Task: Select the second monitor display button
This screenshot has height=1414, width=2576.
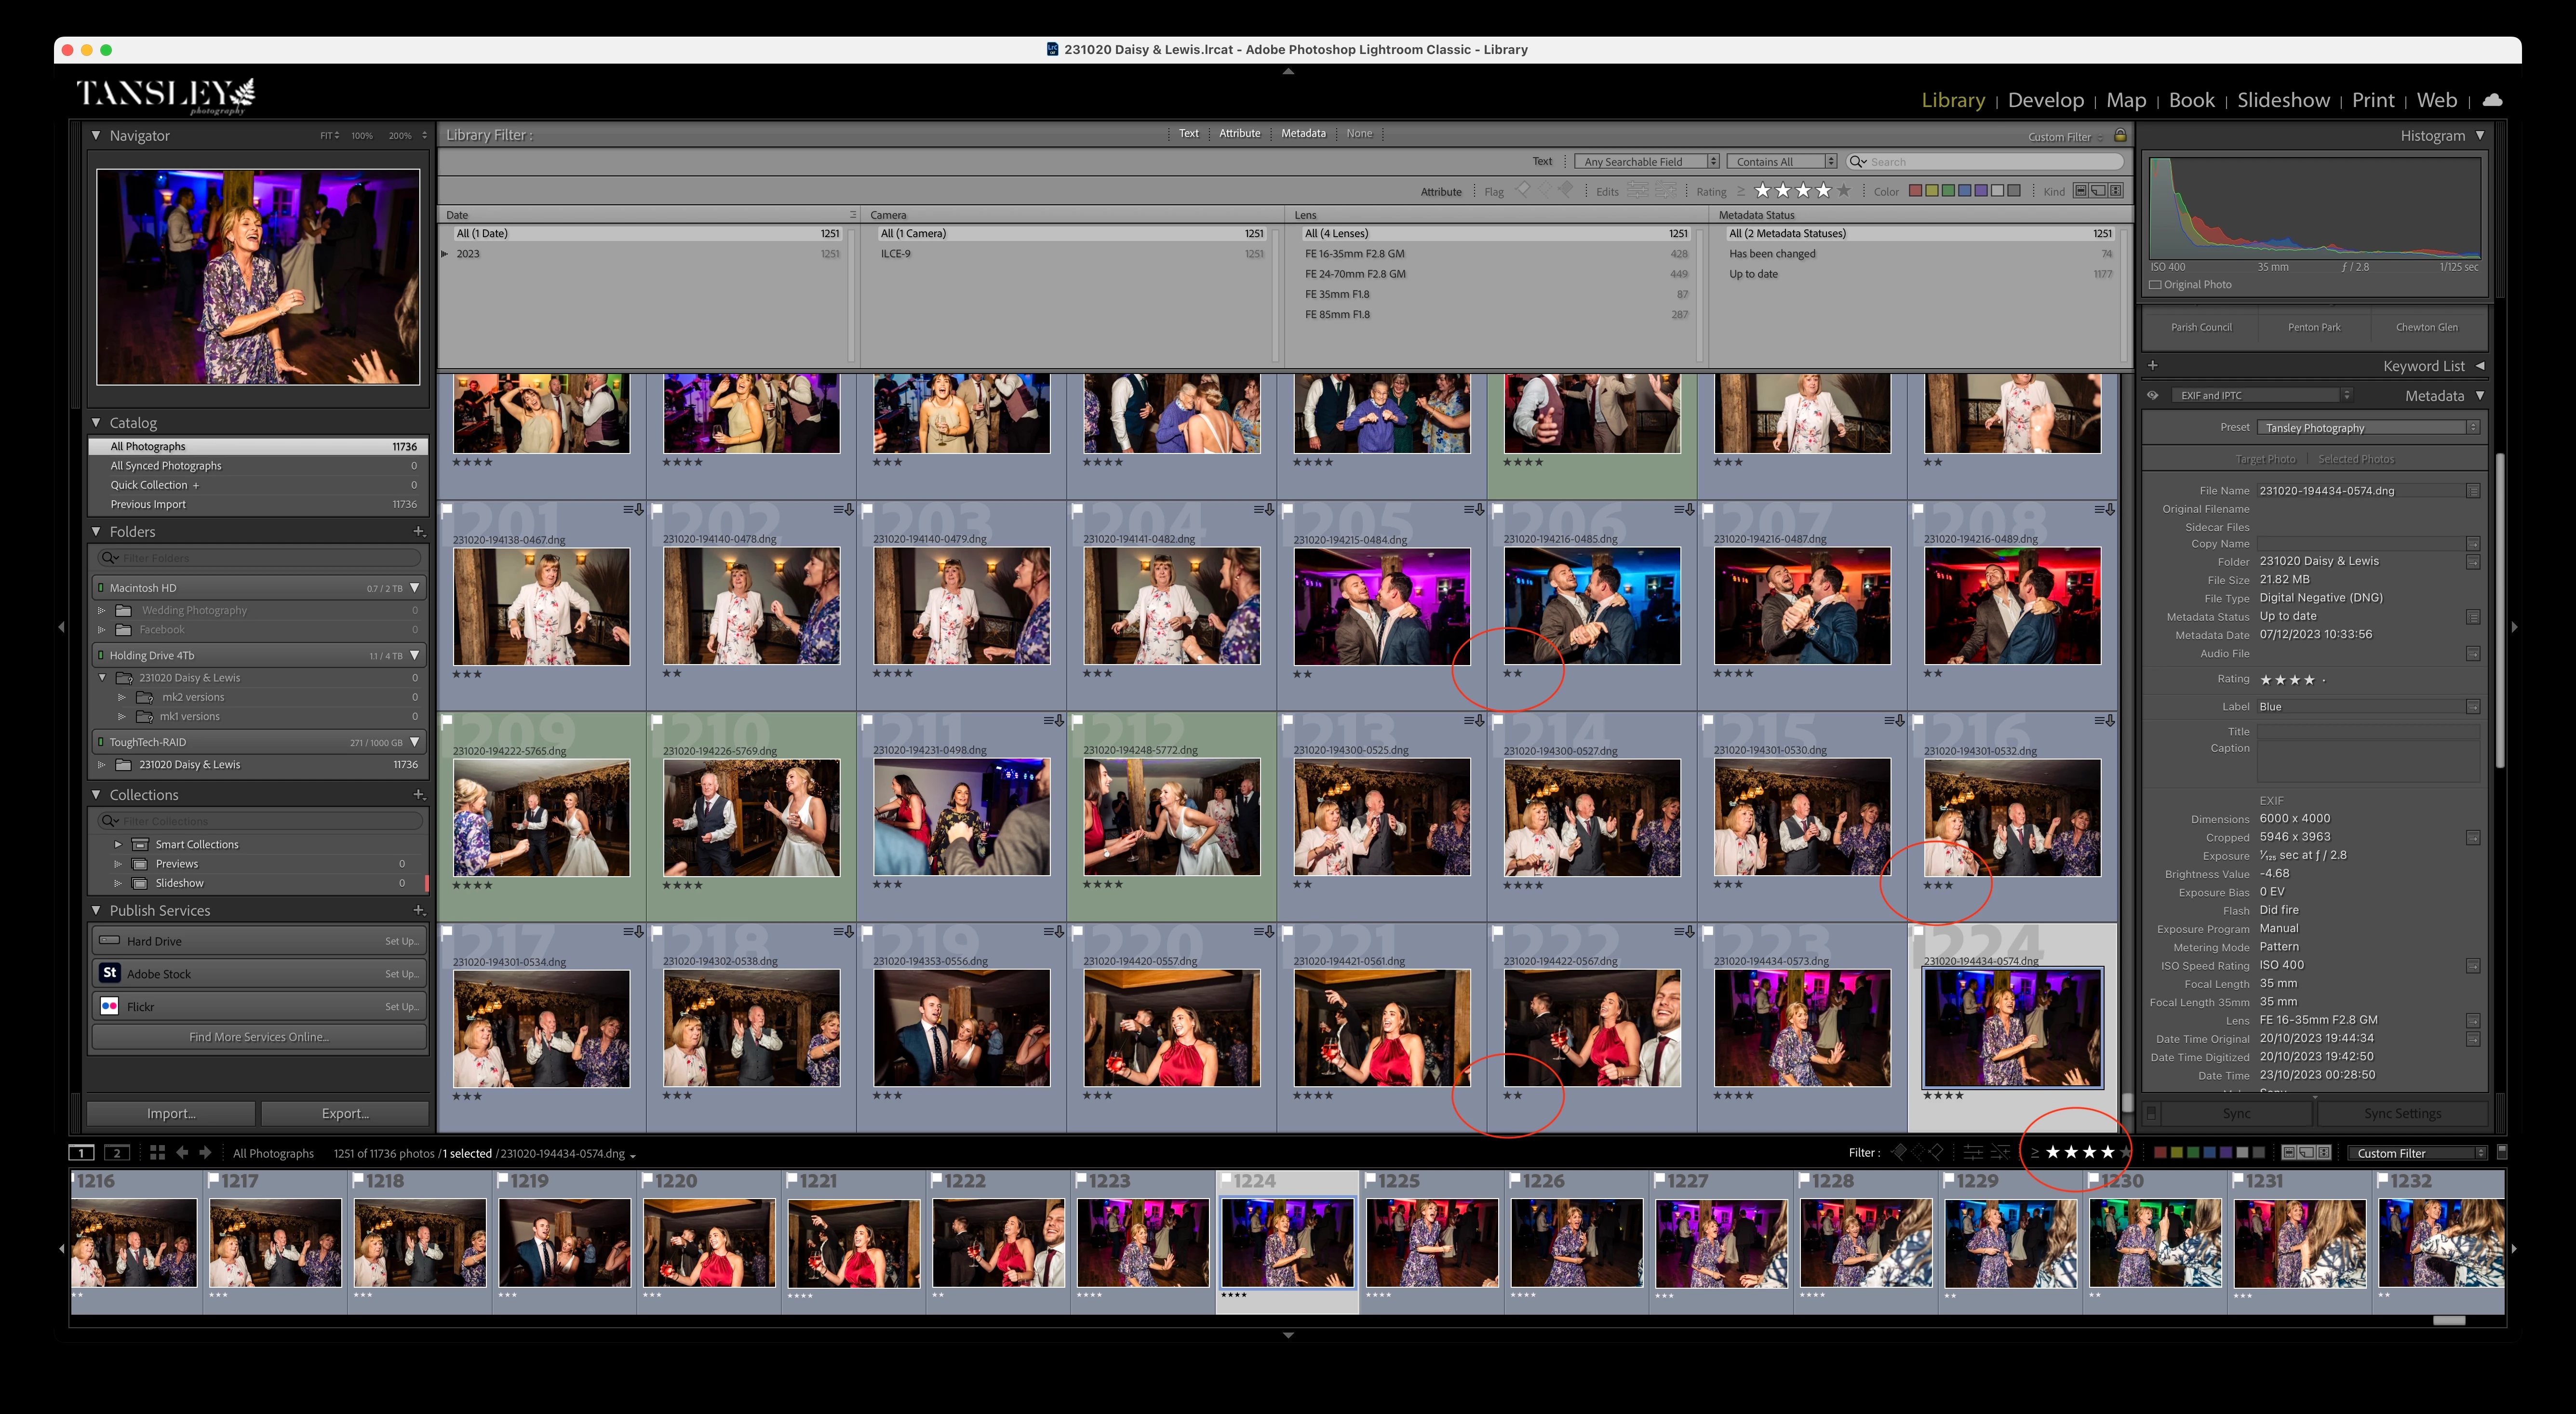Action: (117, 1152)
